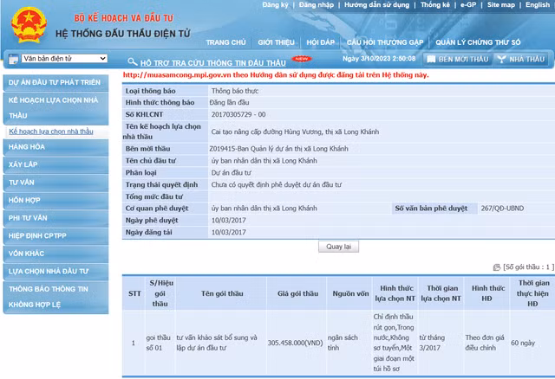
Task: Click the national emblem logo
Action: (x=28, y=26)
